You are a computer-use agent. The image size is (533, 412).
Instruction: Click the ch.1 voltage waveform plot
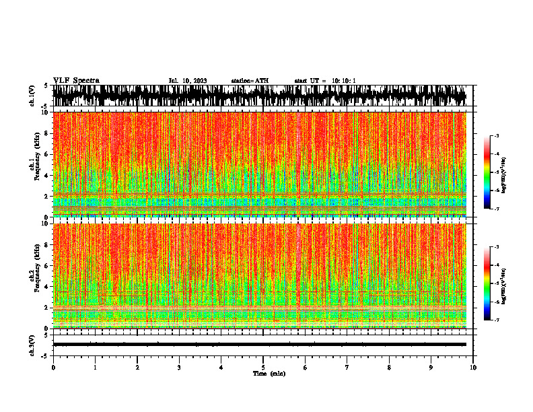point(259,96)
